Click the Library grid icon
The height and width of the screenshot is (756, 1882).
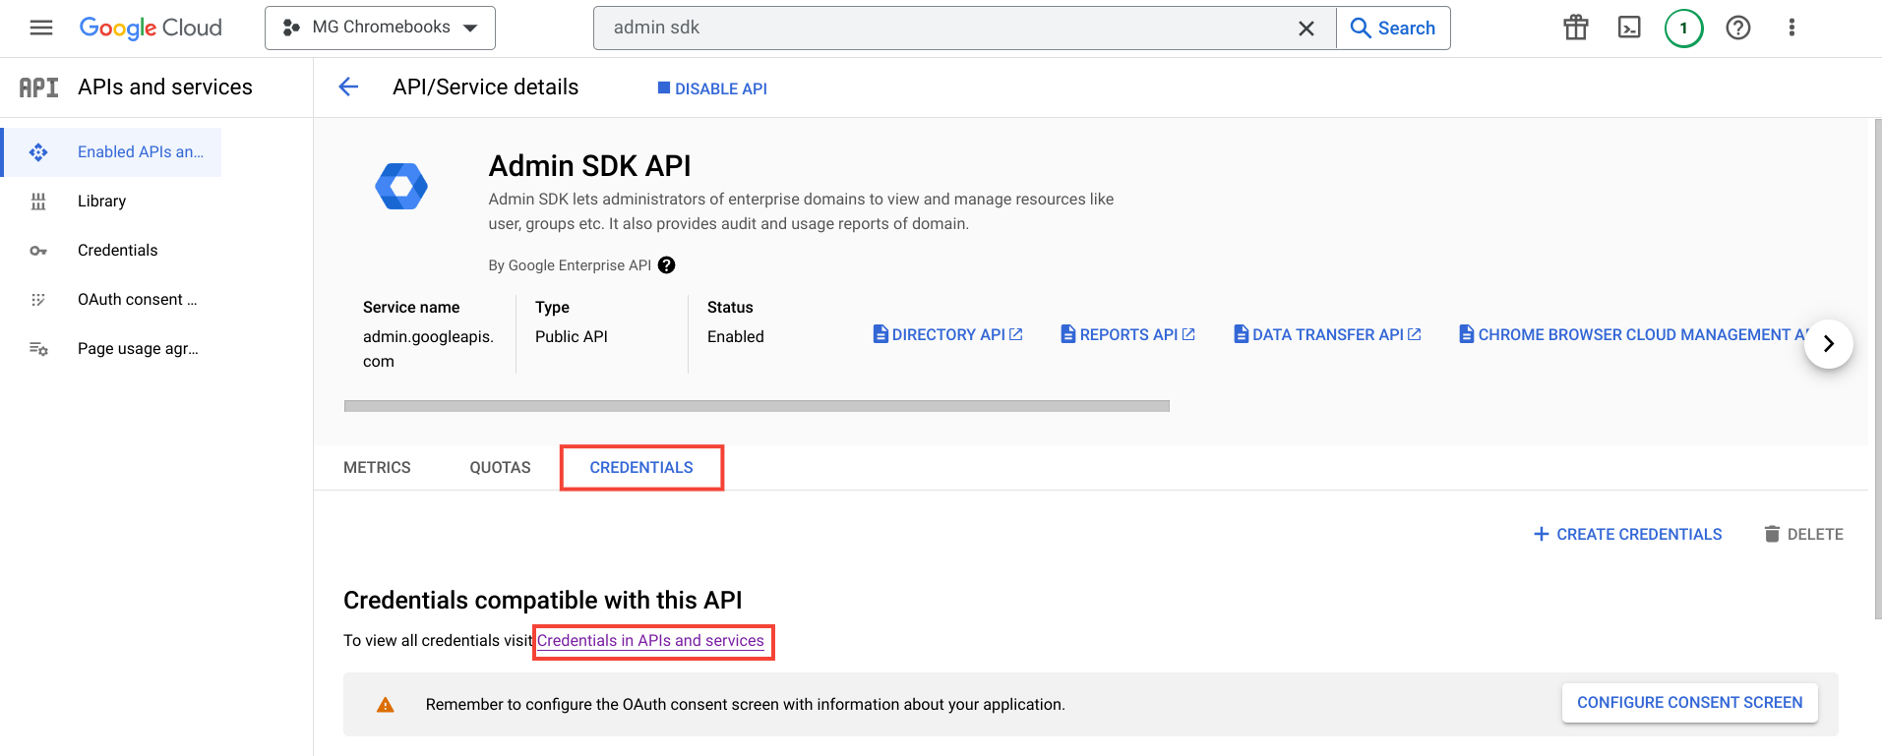[38, 202]
